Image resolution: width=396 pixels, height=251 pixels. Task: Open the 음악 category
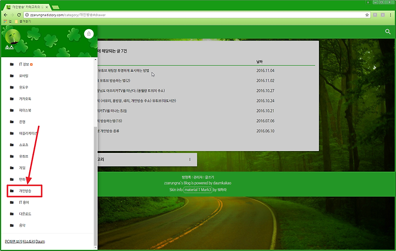click(22, 225)
